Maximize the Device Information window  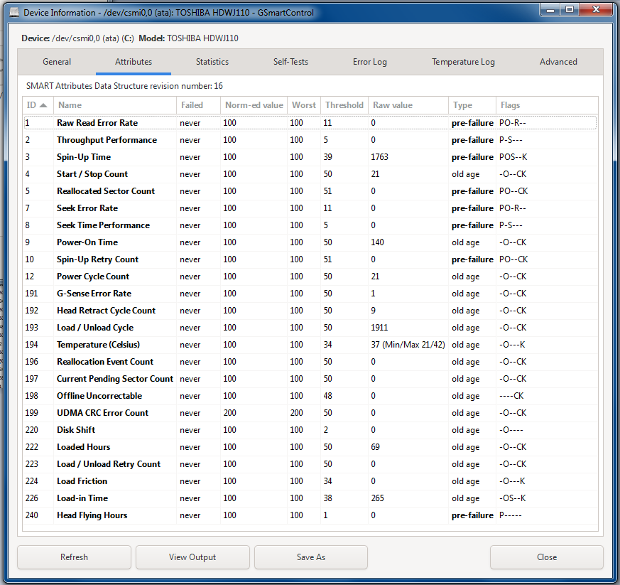point(570,9)
